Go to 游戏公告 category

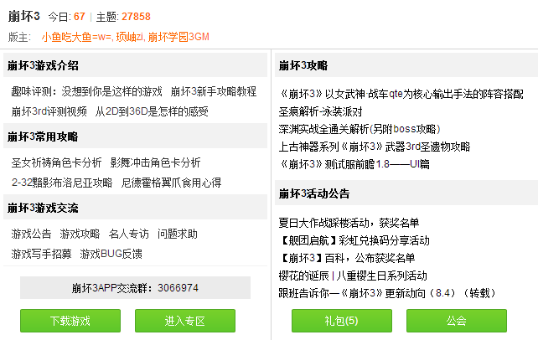[31, 234]
